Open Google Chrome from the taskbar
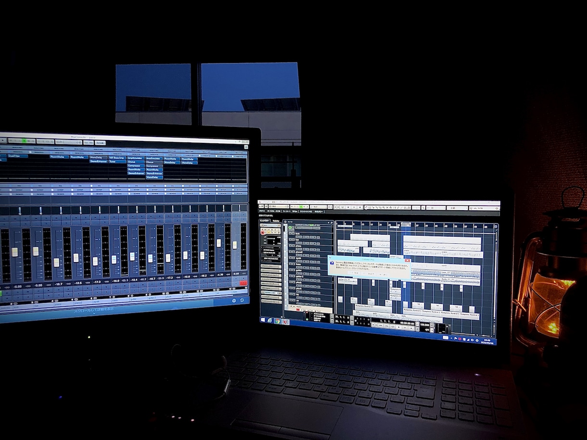The width and height of the screenshot is (587, 440). point(278,321)
